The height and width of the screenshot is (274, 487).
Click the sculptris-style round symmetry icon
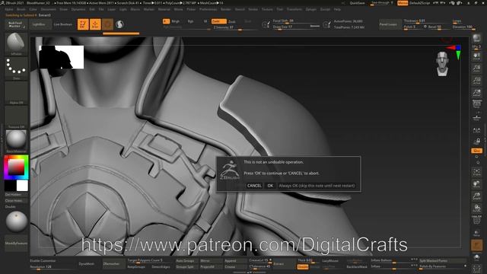[x=119, y=24]
